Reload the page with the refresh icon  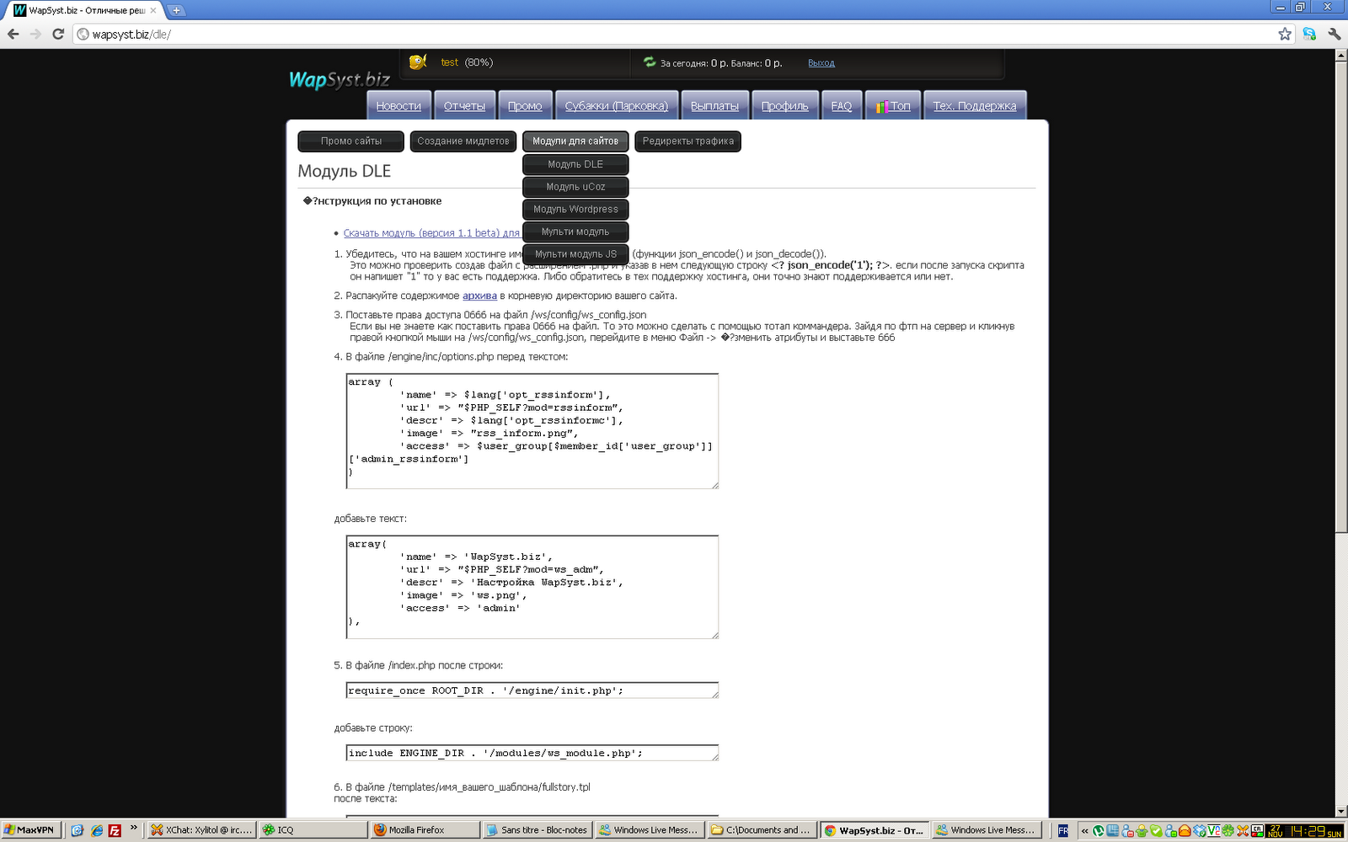[58, 34]
